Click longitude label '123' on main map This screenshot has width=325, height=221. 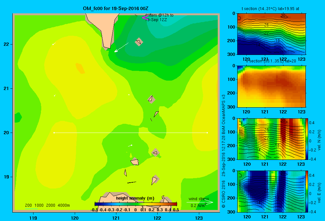[199, 218]
